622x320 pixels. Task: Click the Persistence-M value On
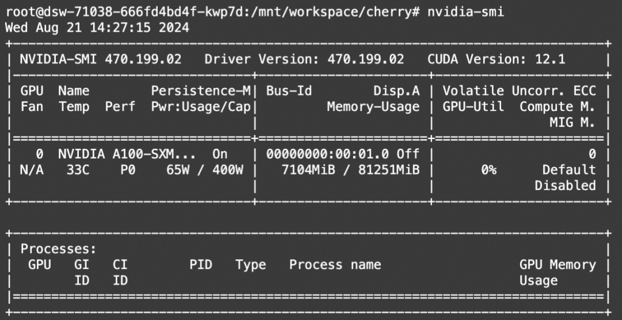[x=220, y=155]
